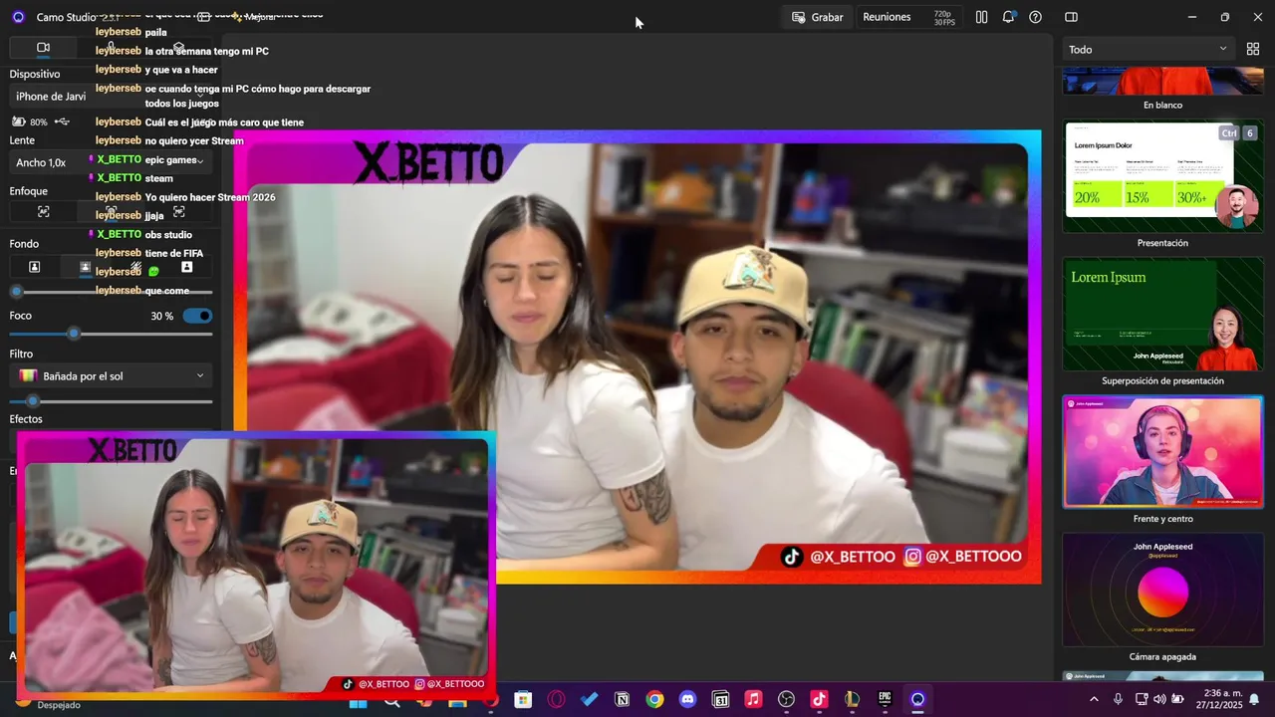The height and width of the screenshot is (717, 1275).
Task: Adjust the Filtro intensity slider
Action: [111, 401]
